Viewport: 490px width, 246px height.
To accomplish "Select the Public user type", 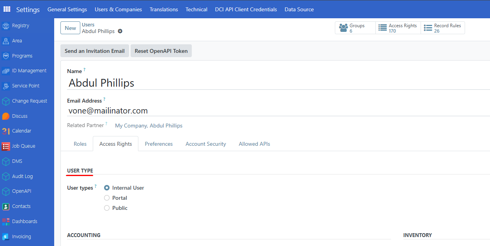I will (x=107, y=208).
